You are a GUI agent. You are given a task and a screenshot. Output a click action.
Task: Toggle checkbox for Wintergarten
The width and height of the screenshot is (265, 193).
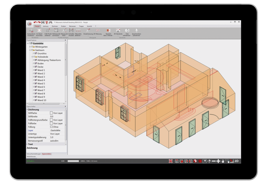click(32, 47)
